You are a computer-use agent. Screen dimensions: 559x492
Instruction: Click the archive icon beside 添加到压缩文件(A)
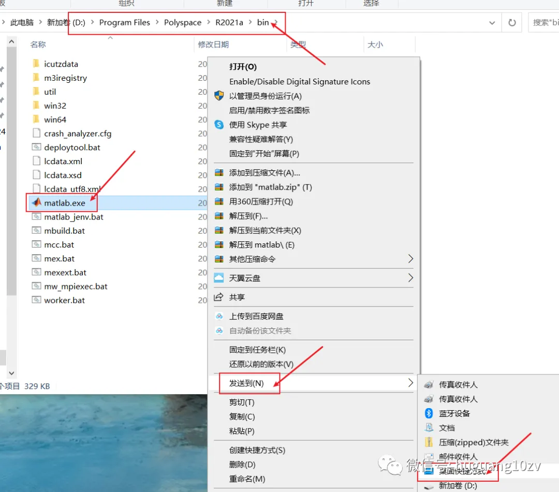click(x=219, y=172)
